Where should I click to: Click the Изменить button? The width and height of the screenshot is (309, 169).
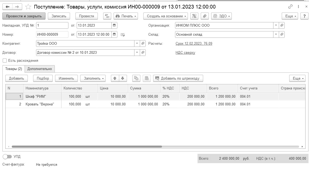[x=66, y=78]
